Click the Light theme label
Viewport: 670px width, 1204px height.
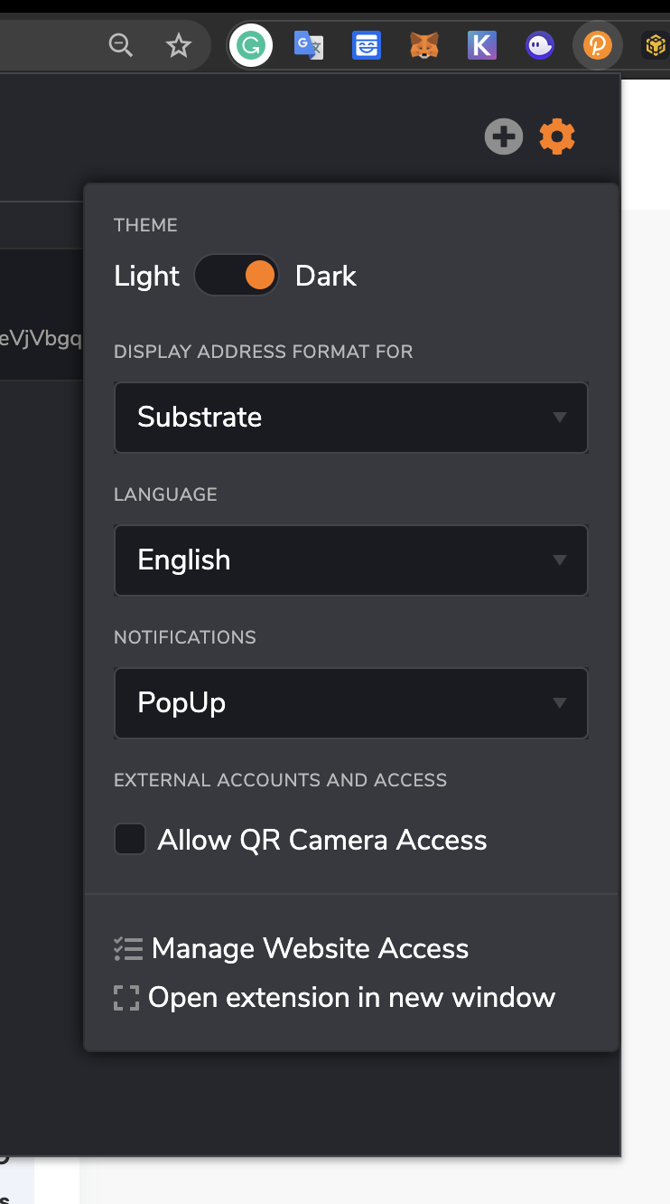click(x=147, y=276)
